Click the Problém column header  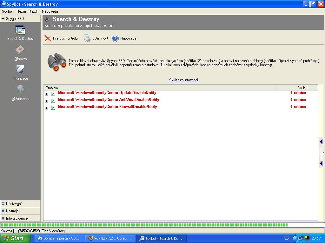point(159,88)
